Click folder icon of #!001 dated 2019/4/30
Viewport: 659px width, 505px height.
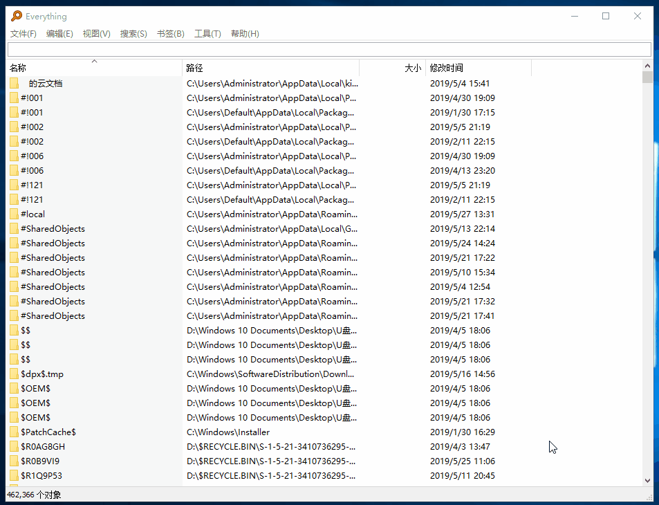15,98
